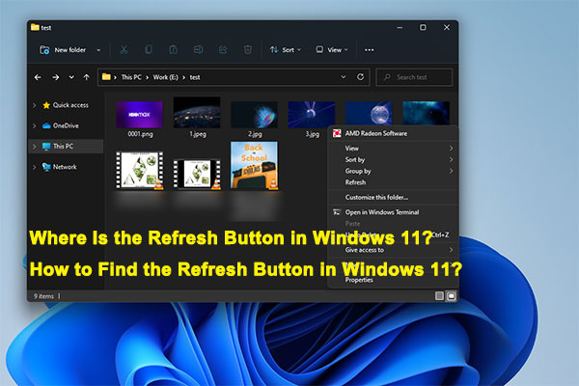The image size is (579, 386).
Task: Select Network in sidebar
Action: pos(60,167)
